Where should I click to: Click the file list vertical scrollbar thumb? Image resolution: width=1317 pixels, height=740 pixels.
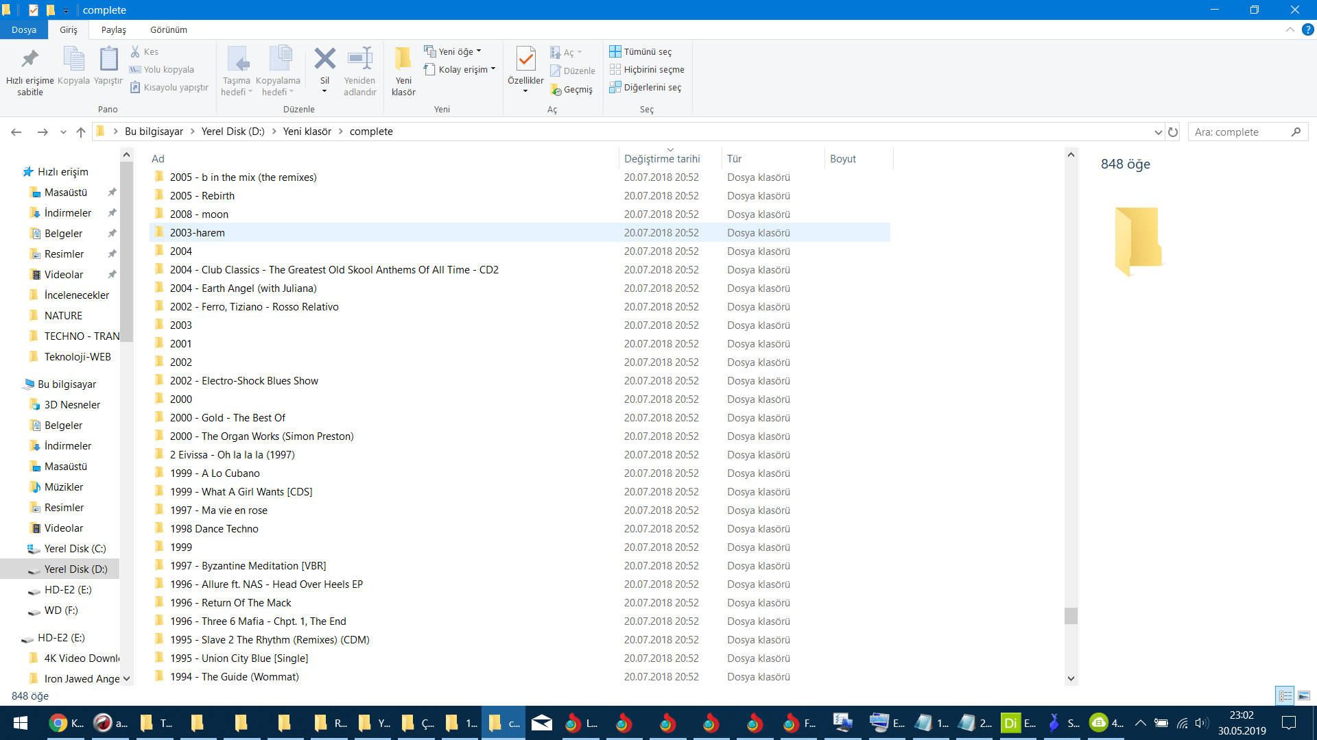pyautogui.click(x=1071, y=615)
